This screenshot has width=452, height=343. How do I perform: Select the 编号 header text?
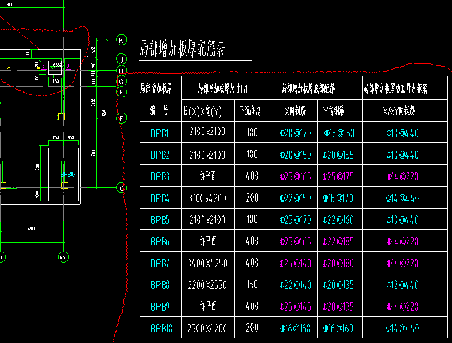(x=159, y=110)
